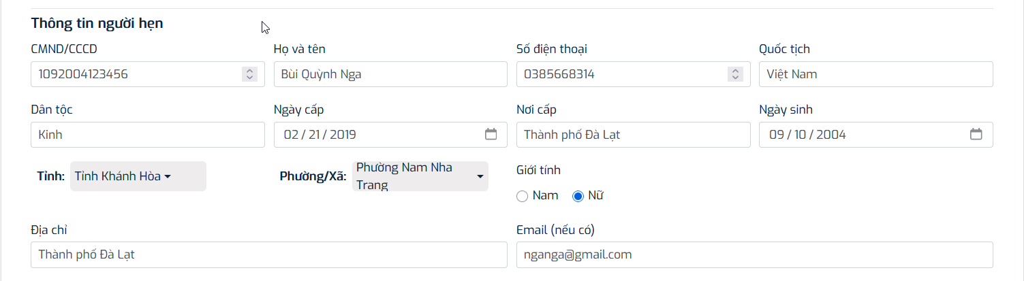Click the stepper arrows in CMND/CCCD field
This screenshot has width=1024, height=281.
pos(249,74)
